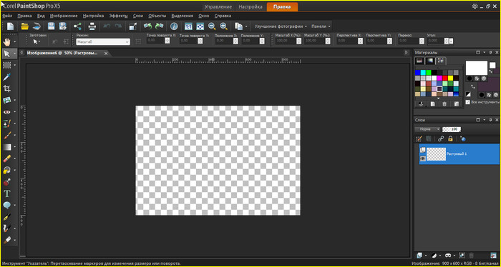
Task: Toggle the foreground transparent button below white swatch
Action: (484, 78)
